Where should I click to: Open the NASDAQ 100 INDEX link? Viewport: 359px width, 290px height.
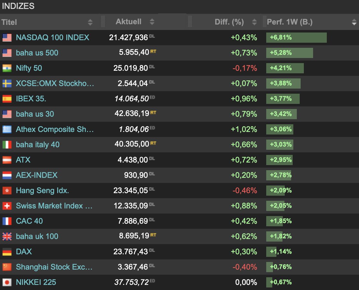coord(52,38)
